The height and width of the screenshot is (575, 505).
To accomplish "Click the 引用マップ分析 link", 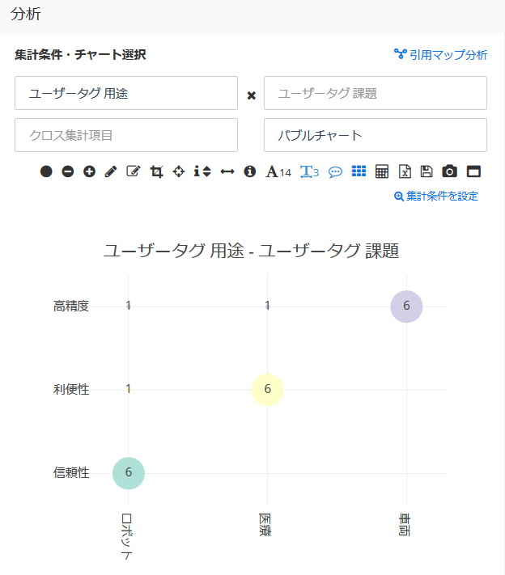I will tap(440, 55).
